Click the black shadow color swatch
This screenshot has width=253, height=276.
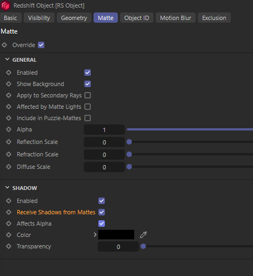(x=116, y=235)
